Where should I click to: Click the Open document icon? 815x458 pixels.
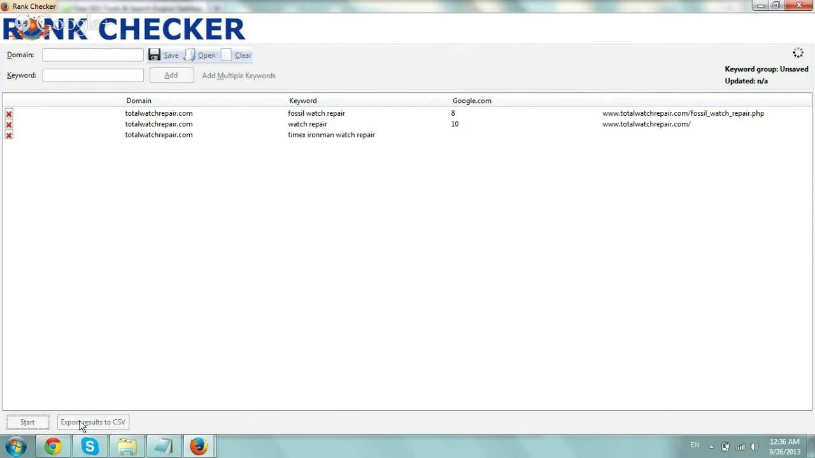[190, 55]
